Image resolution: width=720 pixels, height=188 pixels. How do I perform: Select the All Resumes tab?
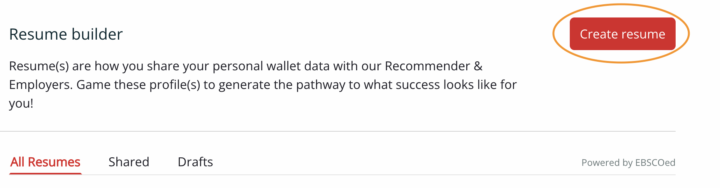(x=45, y=162)
